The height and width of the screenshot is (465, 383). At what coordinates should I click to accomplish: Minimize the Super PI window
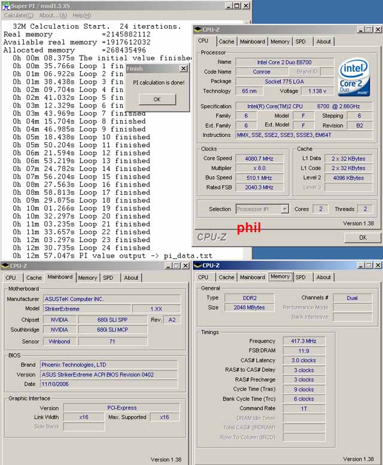[229, 5]
